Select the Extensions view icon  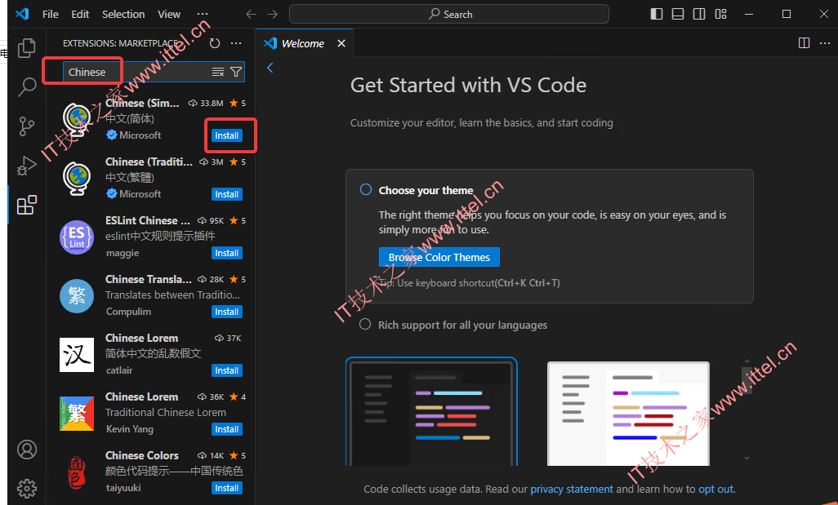27,205
